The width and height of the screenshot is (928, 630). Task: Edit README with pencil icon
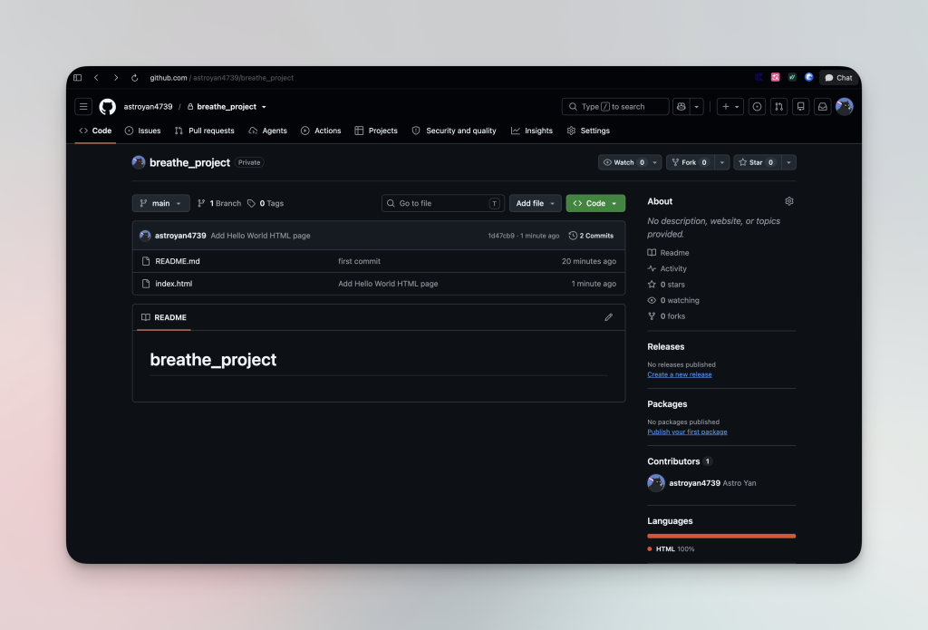click(x=608, y=317)
